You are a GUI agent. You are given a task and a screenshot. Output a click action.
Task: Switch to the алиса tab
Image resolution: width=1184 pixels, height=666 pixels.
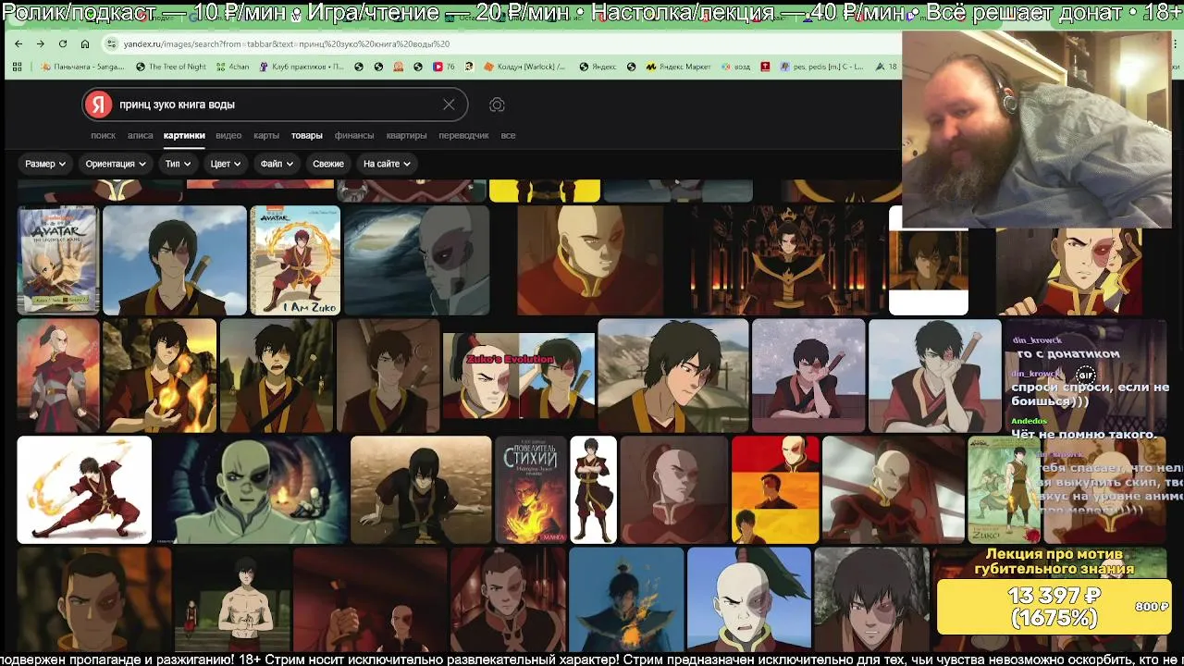[140, 135]
